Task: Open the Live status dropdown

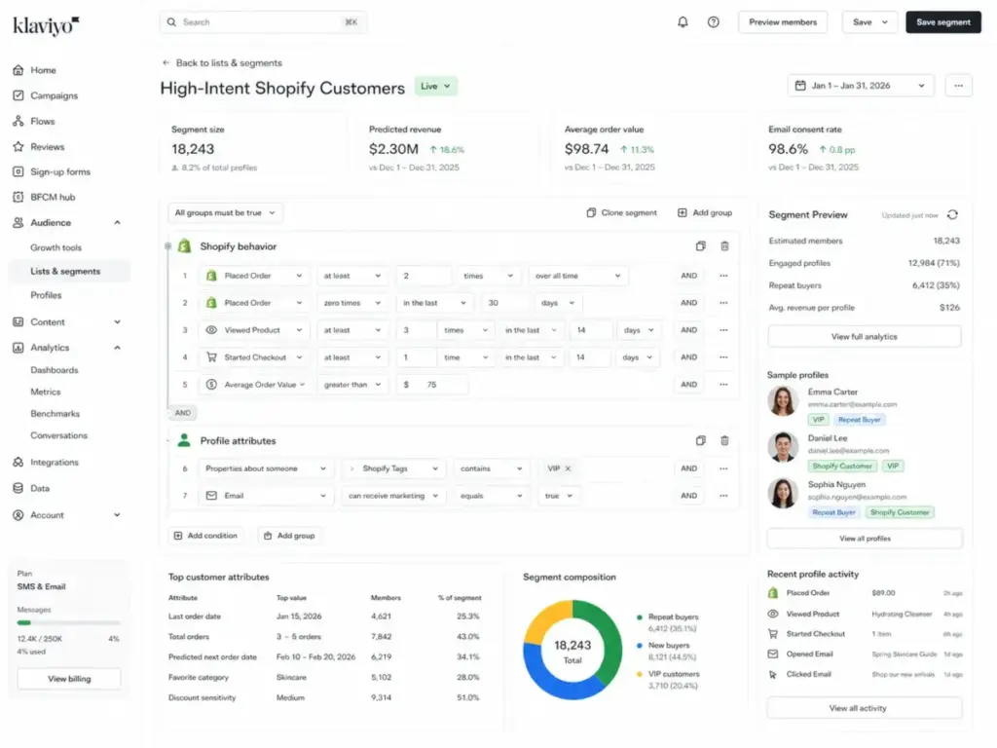Action: pyautogui.click(x=435, y=86)
